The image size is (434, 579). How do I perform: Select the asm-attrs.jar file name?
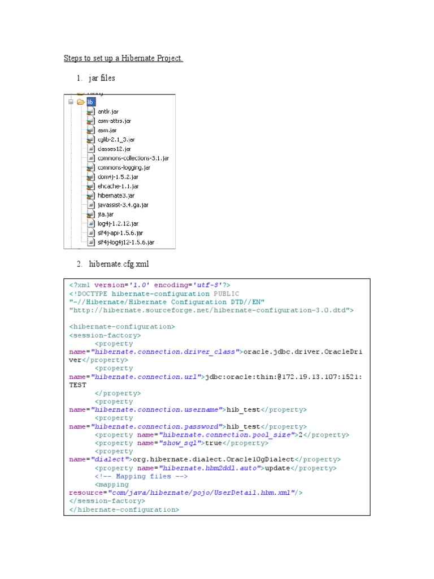114,121
